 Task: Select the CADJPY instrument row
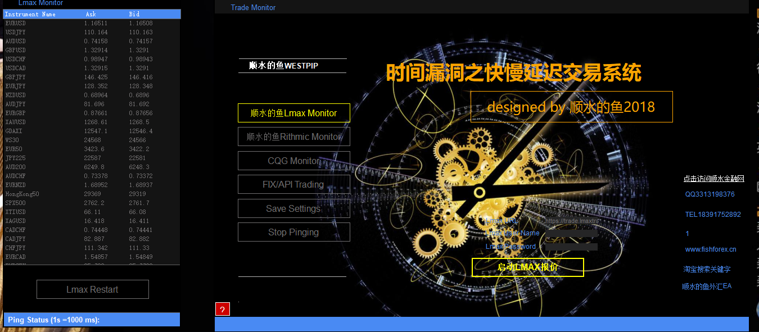tap(92, 239)
